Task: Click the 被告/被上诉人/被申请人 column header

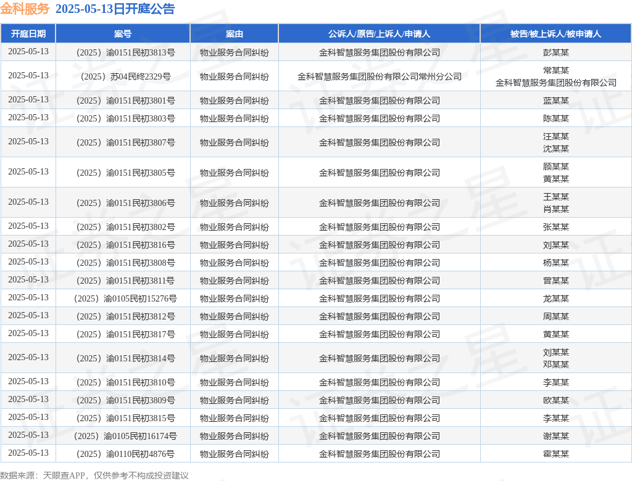Action: [556, 34]
